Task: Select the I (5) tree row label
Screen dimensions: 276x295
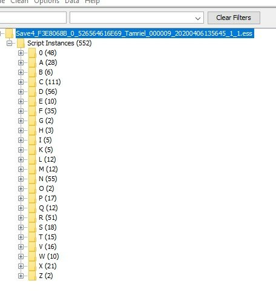Action: coord(45,140)
